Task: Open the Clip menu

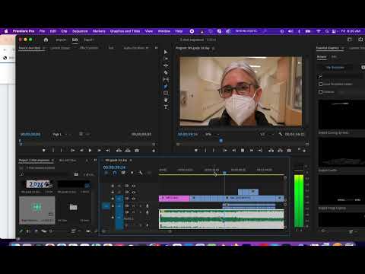Action: (64, 31)
